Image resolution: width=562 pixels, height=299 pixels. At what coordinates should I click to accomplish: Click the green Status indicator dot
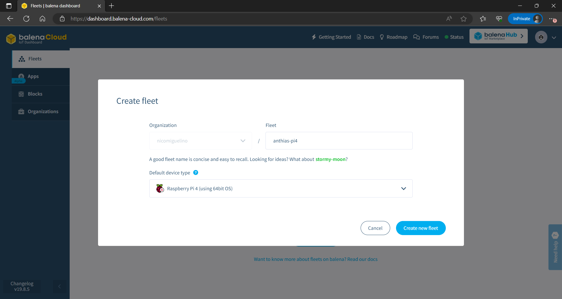tap(446, 37)
